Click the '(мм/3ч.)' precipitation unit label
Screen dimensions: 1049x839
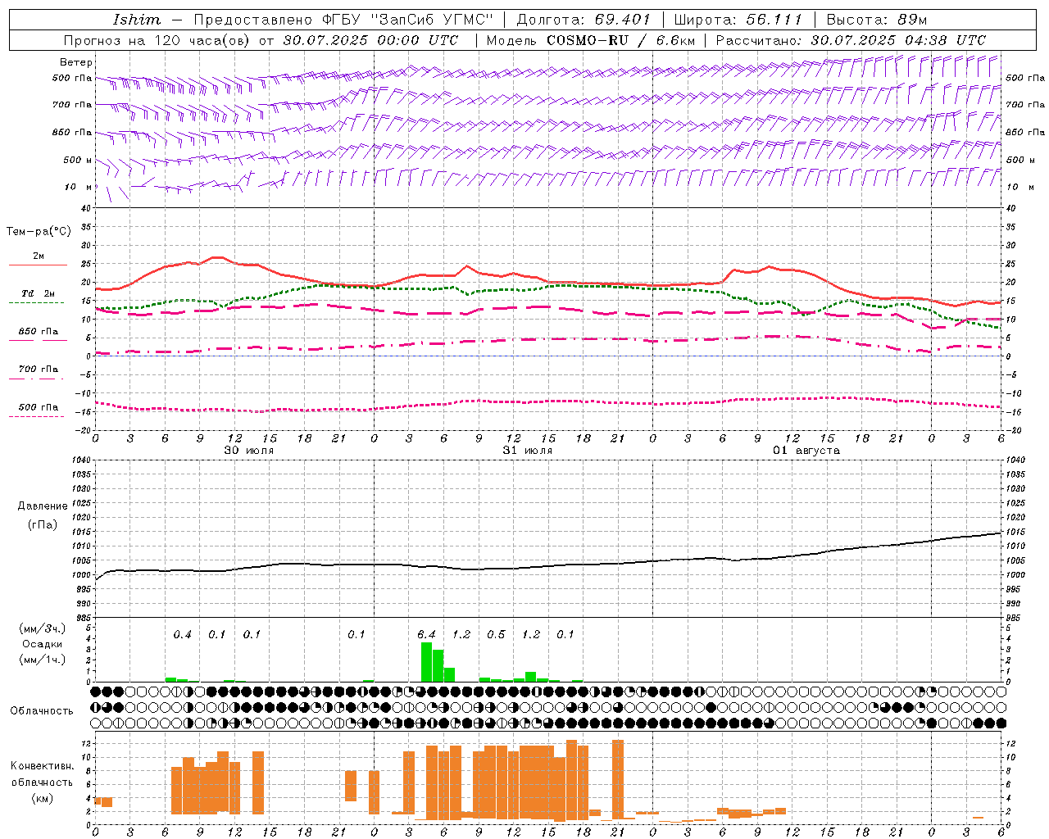coord(43,629)
